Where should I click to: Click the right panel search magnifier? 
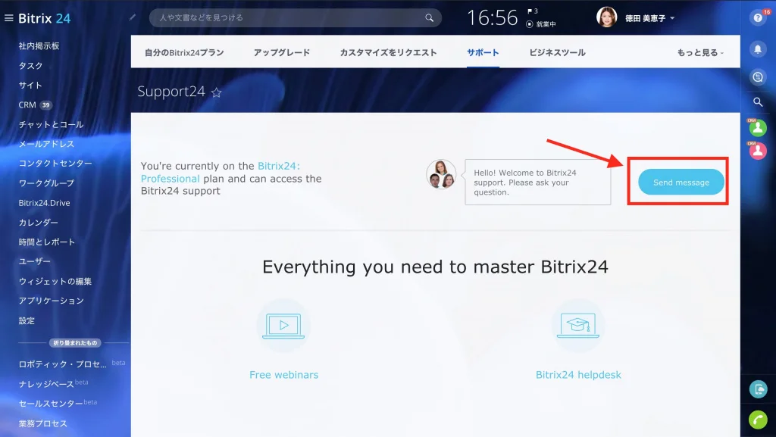tap(758, 101)
